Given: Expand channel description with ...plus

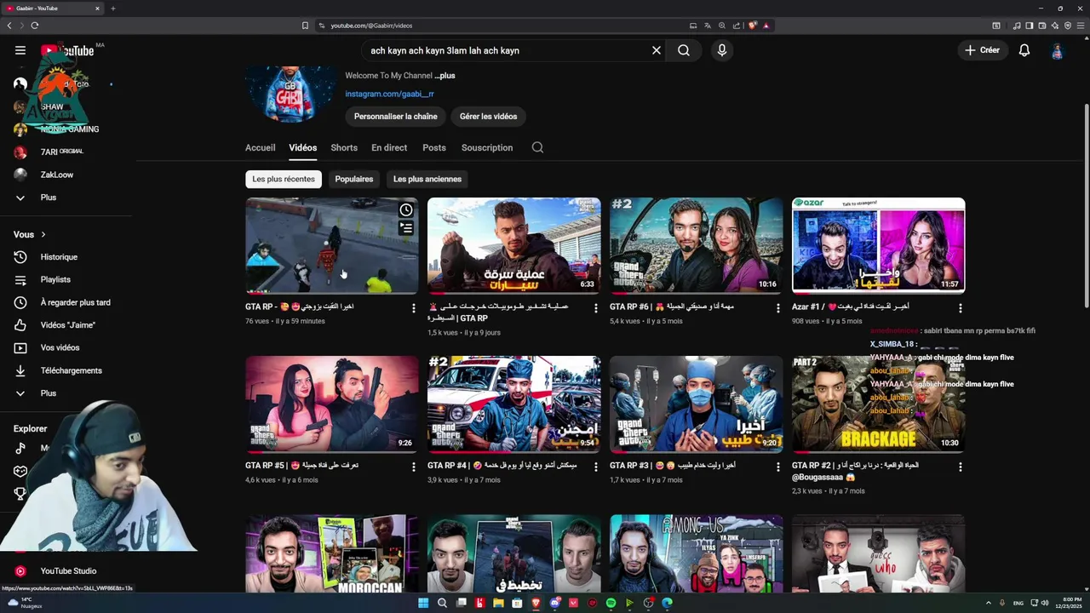Looking at the screenshot, I should [x=445, y=76].
